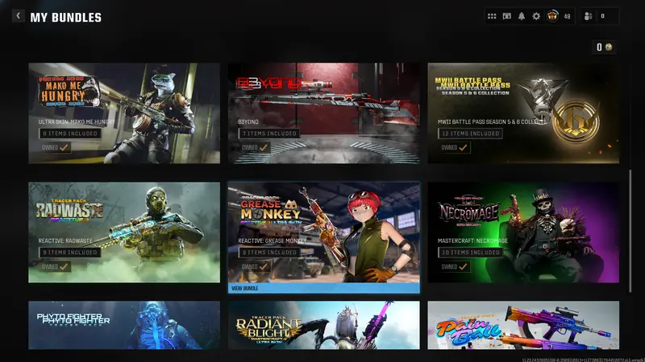
Task: Open the Reactive: Radwaste bundle
Action: [x=124, y=232]
